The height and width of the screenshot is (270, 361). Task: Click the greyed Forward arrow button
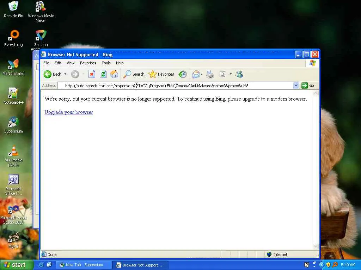click(x=75, y=74)
